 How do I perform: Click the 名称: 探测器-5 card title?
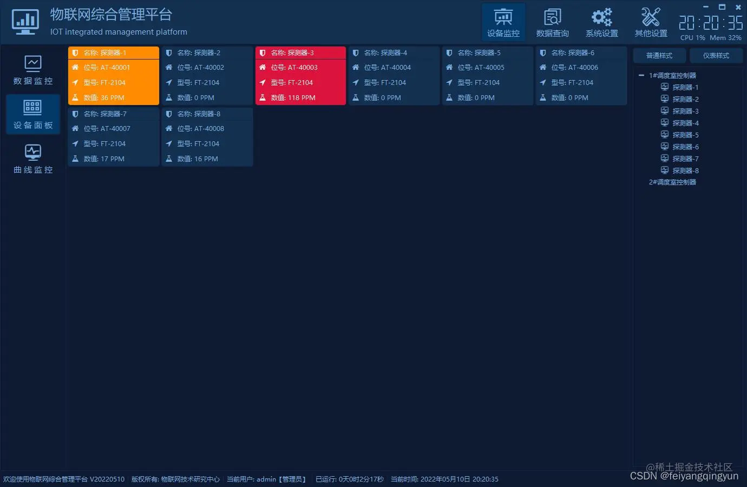[x=479, y=53]
